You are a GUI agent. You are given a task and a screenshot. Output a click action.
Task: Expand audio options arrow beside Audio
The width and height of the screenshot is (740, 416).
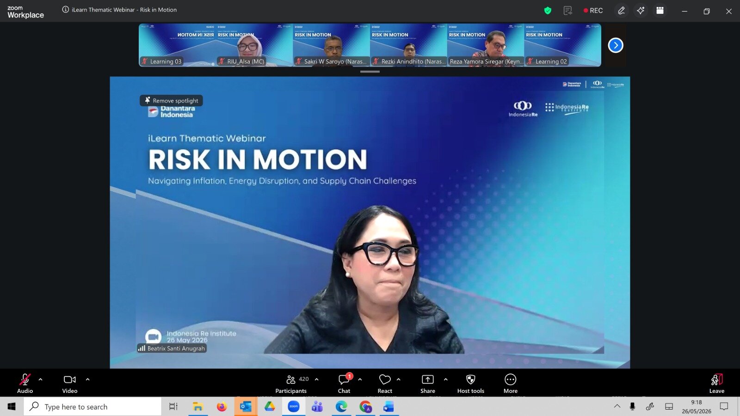pos(41,379)
